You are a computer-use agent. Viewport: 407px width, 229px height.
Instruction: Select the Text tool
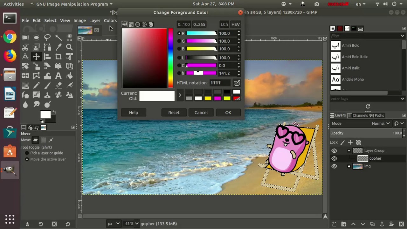click(58, 76)
